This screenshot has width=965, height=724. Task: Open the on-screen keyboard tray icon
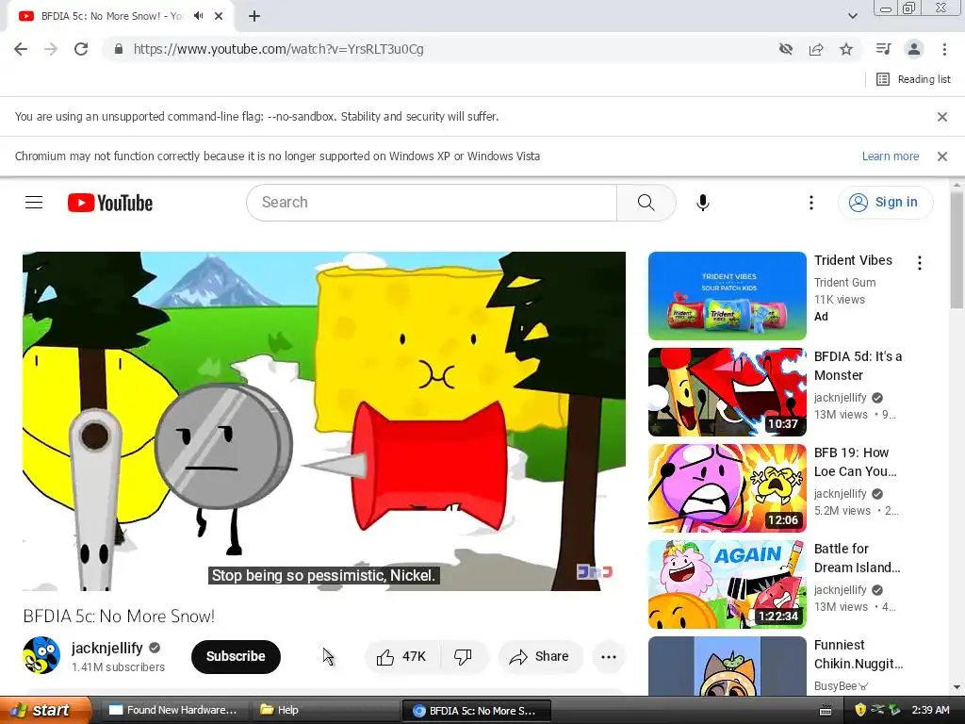(826, 711)
